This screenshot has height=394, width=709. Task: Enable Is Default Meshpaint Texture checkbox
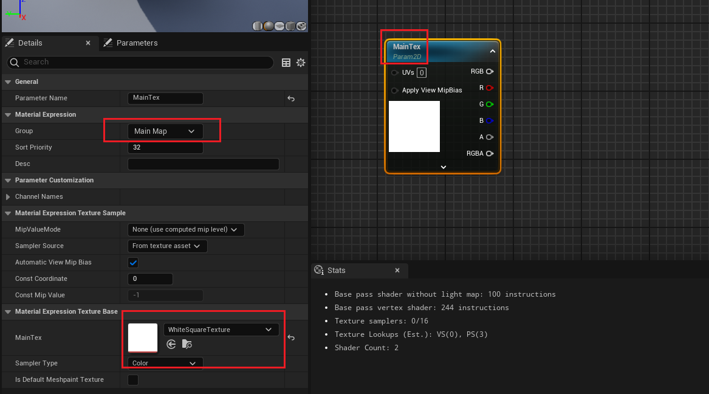pyautogui.click(x=133, y=380)
